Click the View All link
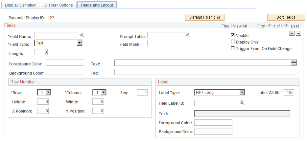307x141 pixels. [x=240, y=26]
